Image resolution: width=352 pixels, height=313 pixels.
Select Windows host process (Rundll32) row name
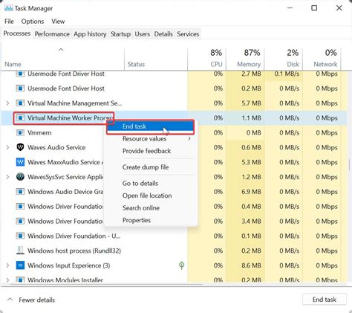(74, 251)
